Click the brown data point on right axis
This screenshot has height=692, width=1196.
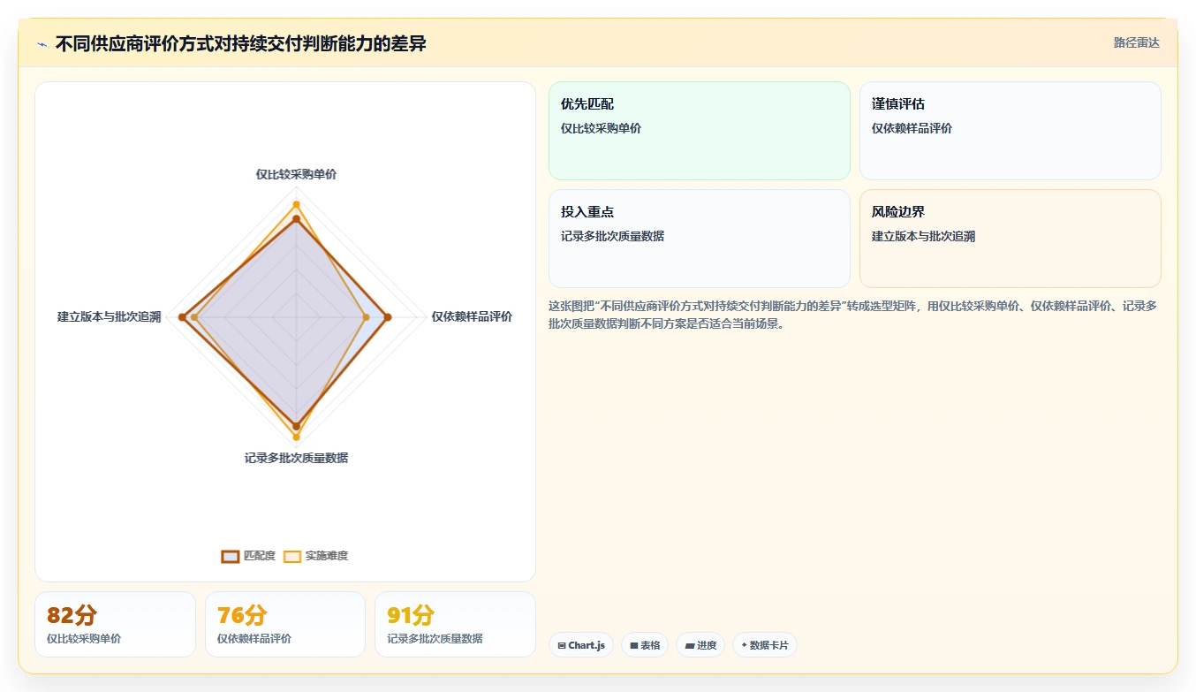(x=387, y=316)
